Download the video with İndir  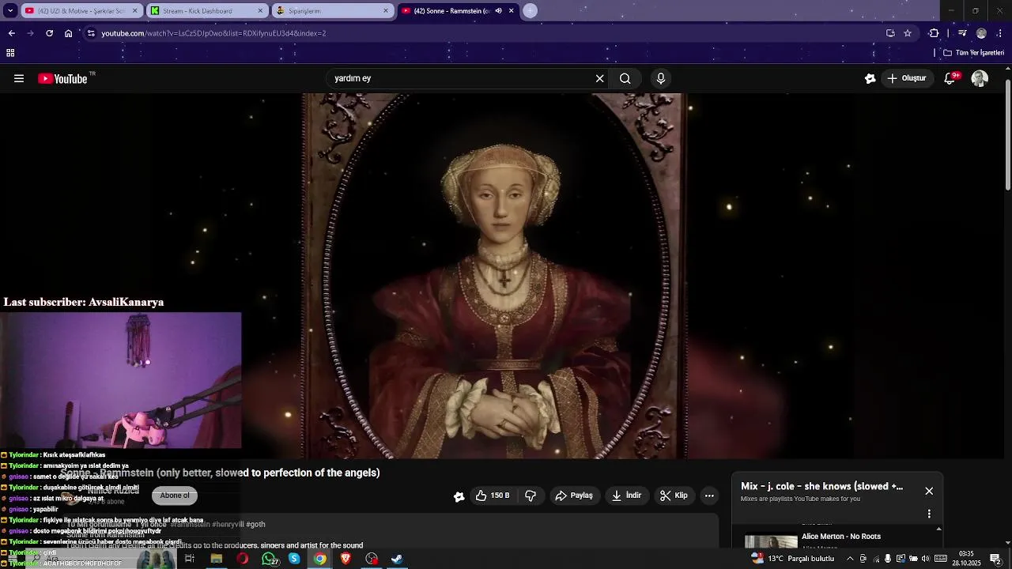pyautogui.click(x=626, y=496)
